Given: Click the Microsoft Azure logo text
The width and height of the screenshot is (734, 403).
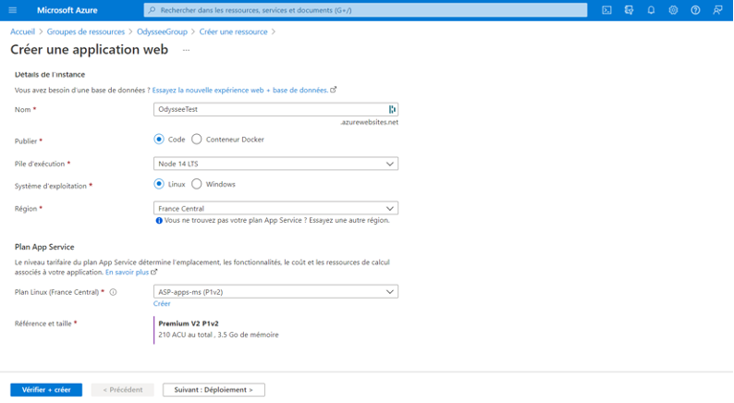Looking at the screenshot, I should tap(67, 10).
